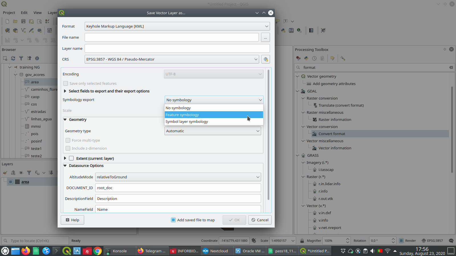Open the CRS selector globe button
This screenshot has height=256, width=456.
[266, 59]
